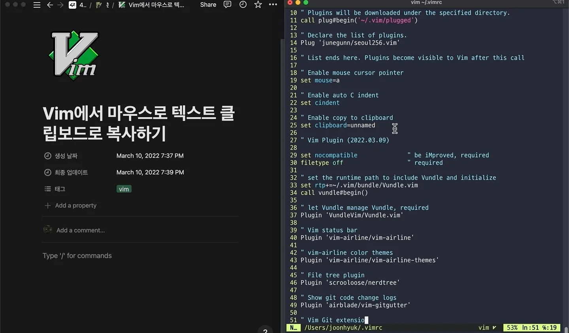Open the Notion help question mark button
The height and width of the screenshot is (333, 569).
(x=266, y=330)
